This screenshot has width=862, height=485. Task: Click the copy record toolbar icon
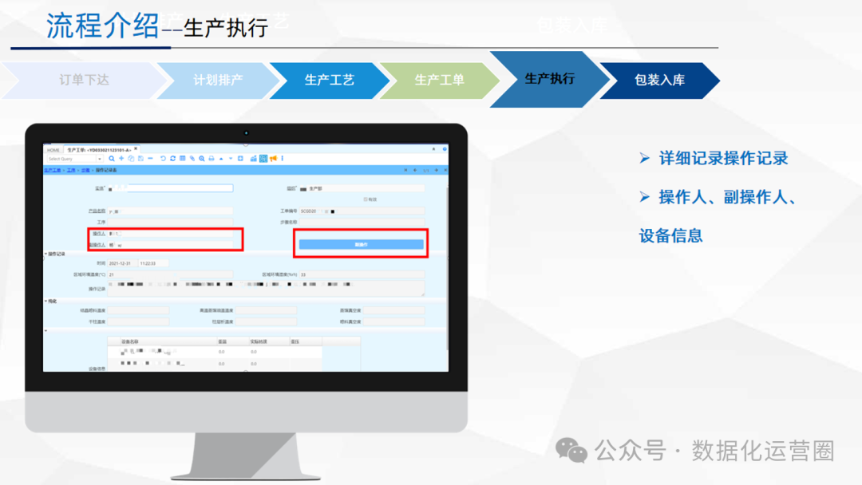click(x=131, y=159)
